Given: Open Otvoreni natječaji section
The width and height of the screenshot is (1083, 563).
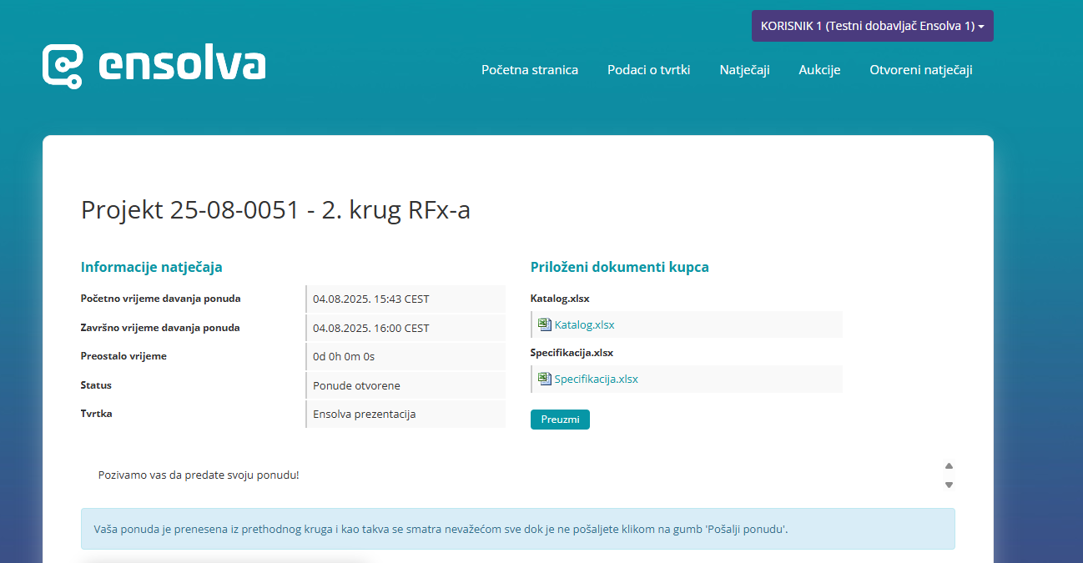Looking at the screenshot, I should click(x=920, y=70).
